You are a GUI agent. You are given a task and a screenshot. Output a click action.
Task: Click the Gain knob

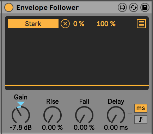click(x=21, y=115)
